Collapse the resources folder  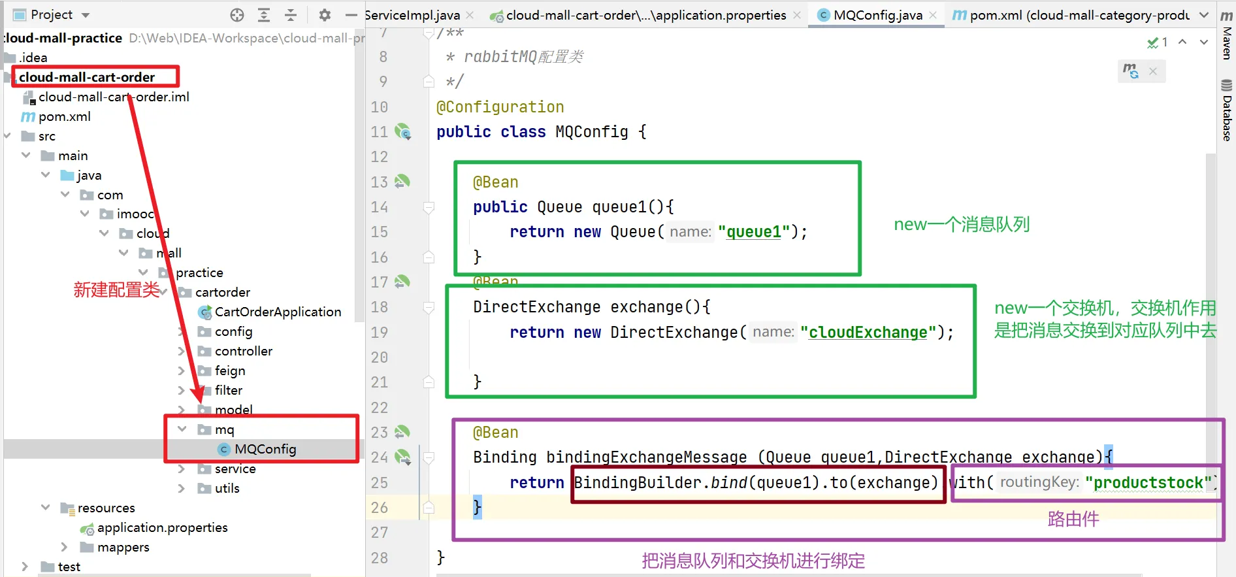(x=46, y=508)
